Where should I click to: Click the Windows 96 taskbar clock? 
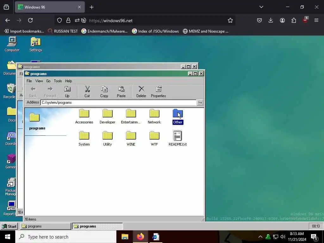pyautogui.click(x=316, y=226)
